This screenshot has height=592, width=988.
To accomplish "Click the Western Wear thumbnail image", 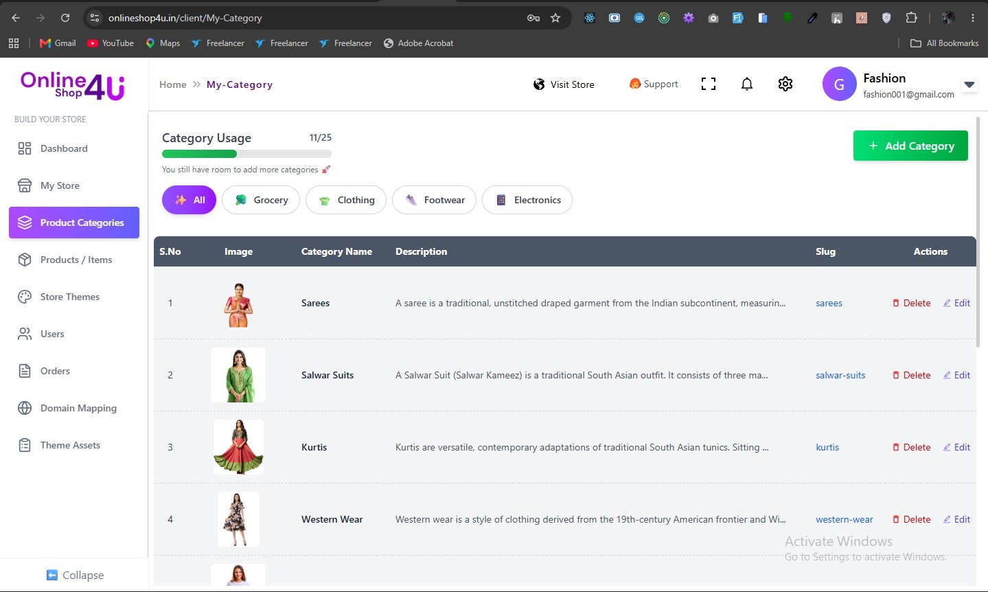I will click(x=238, y=519).
